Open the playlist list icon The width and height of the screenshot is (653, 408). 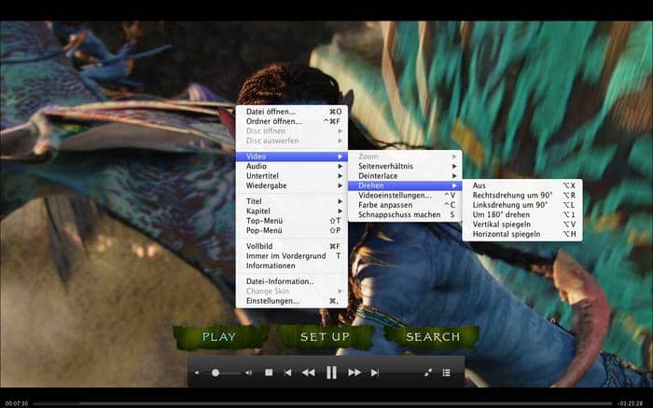[x=447, y=373]
